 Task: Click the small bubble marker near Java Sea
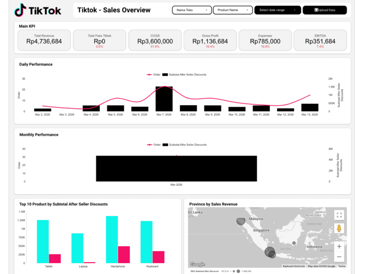tap(293, 242)
